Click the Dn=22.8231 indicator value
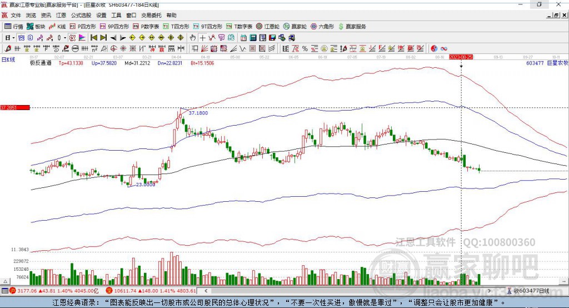This screenshot has width=569, height=308. pos(170,63)
